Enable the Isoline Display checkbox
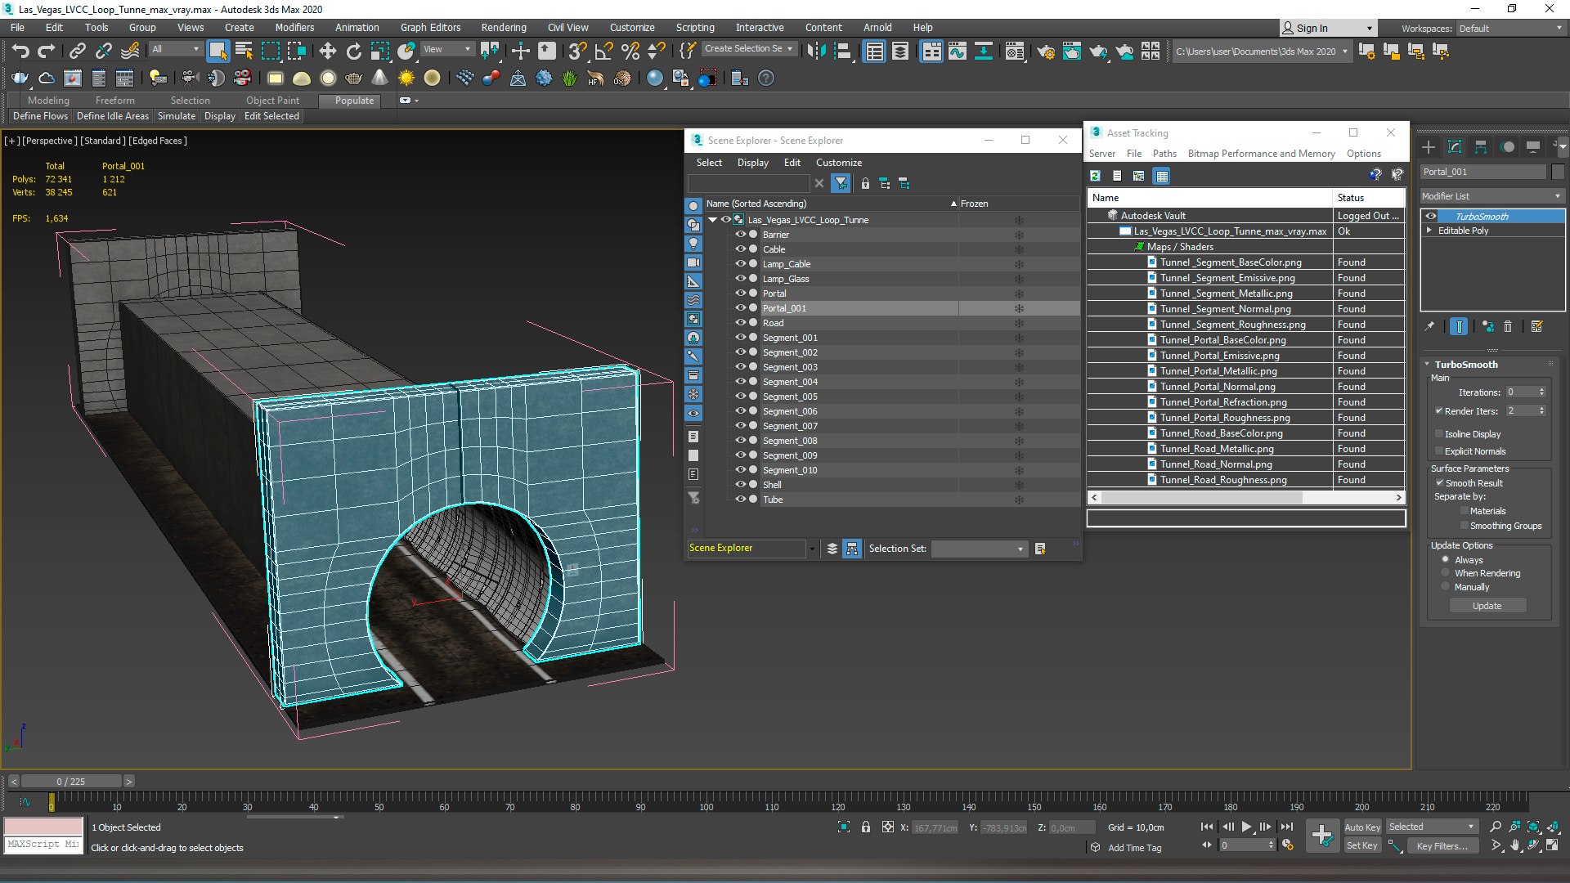1570x883 pixels. [1439, 434]
